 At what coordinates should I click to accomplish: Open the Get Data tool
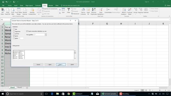click(x=2, y=11)
